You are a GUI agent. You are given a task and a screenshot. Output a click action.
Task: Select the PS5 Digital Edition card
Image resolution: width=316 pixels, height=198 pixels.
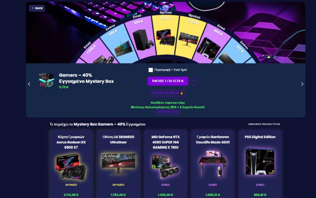(260, 164)
